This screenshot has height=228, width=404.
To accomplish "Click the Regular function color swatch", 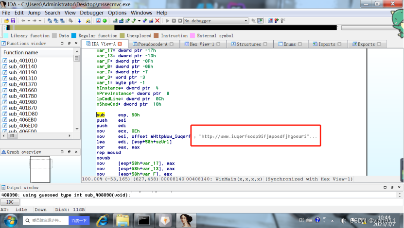I will coord(74,35).
